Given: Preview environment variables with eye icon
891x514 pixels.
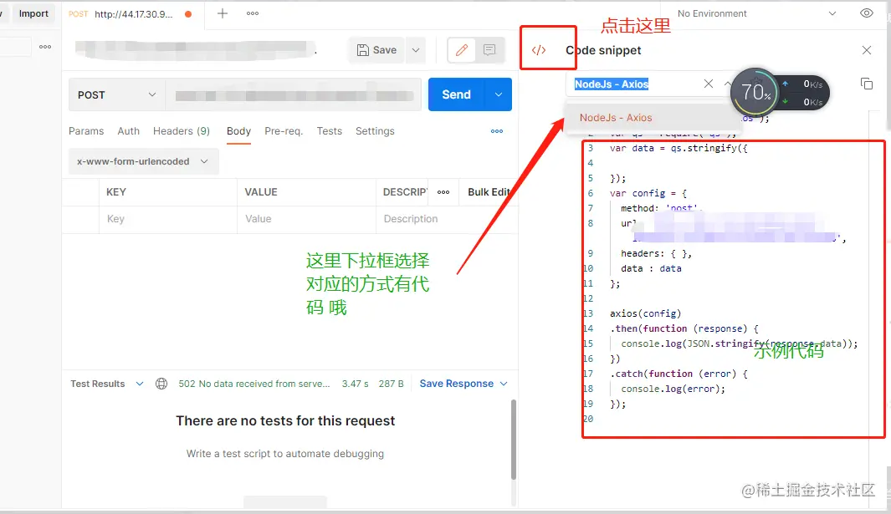Looking at the screenshot, I should [x=867, y=13].
